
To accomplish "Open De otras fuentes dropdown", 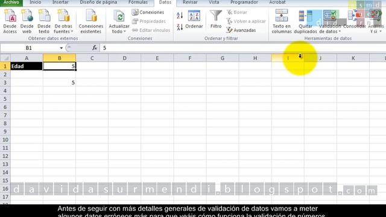I will [x=63, y=21].
